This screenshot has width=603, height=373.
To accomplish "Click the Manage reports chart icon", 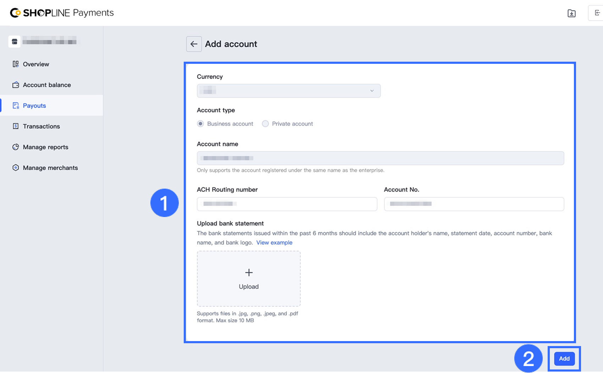I will (x=16, y=147).
